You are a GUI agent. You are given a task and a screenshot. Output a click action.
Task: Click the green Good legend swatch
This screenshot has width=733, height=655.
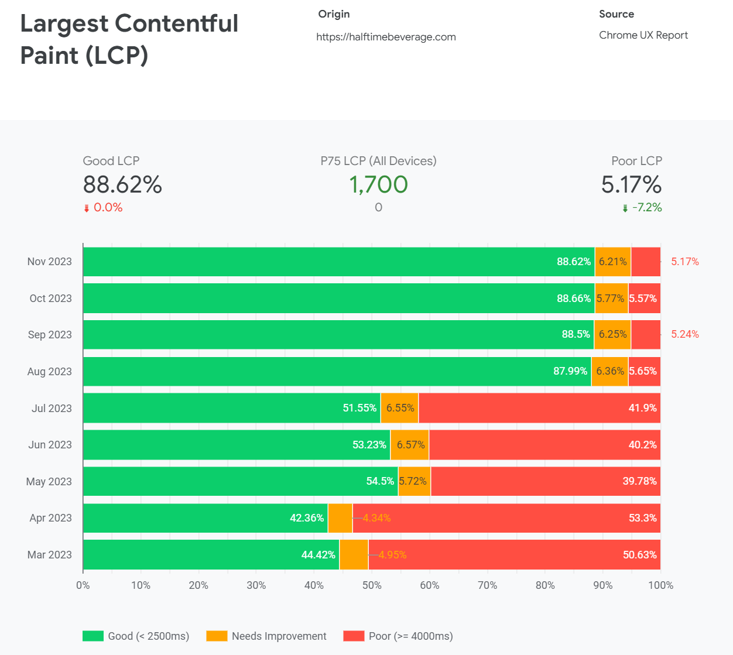pyautogui.click(x=93, y=636)
